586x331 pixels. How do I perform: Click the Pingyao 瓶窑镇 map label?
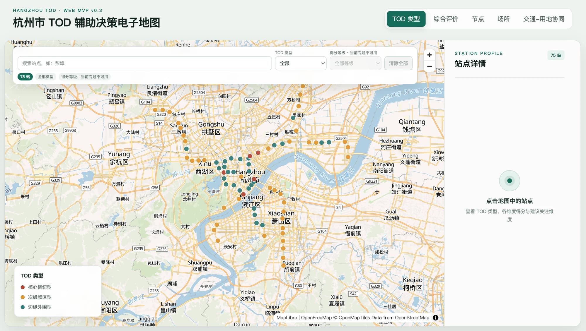117,98
